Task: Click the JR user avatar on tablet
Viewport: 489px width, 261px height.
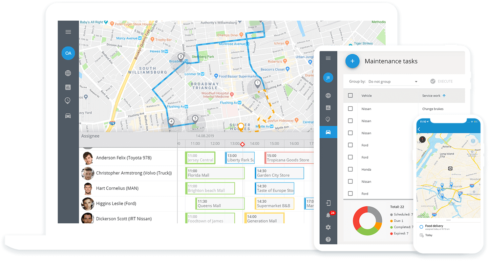Action: coord(328,77)
